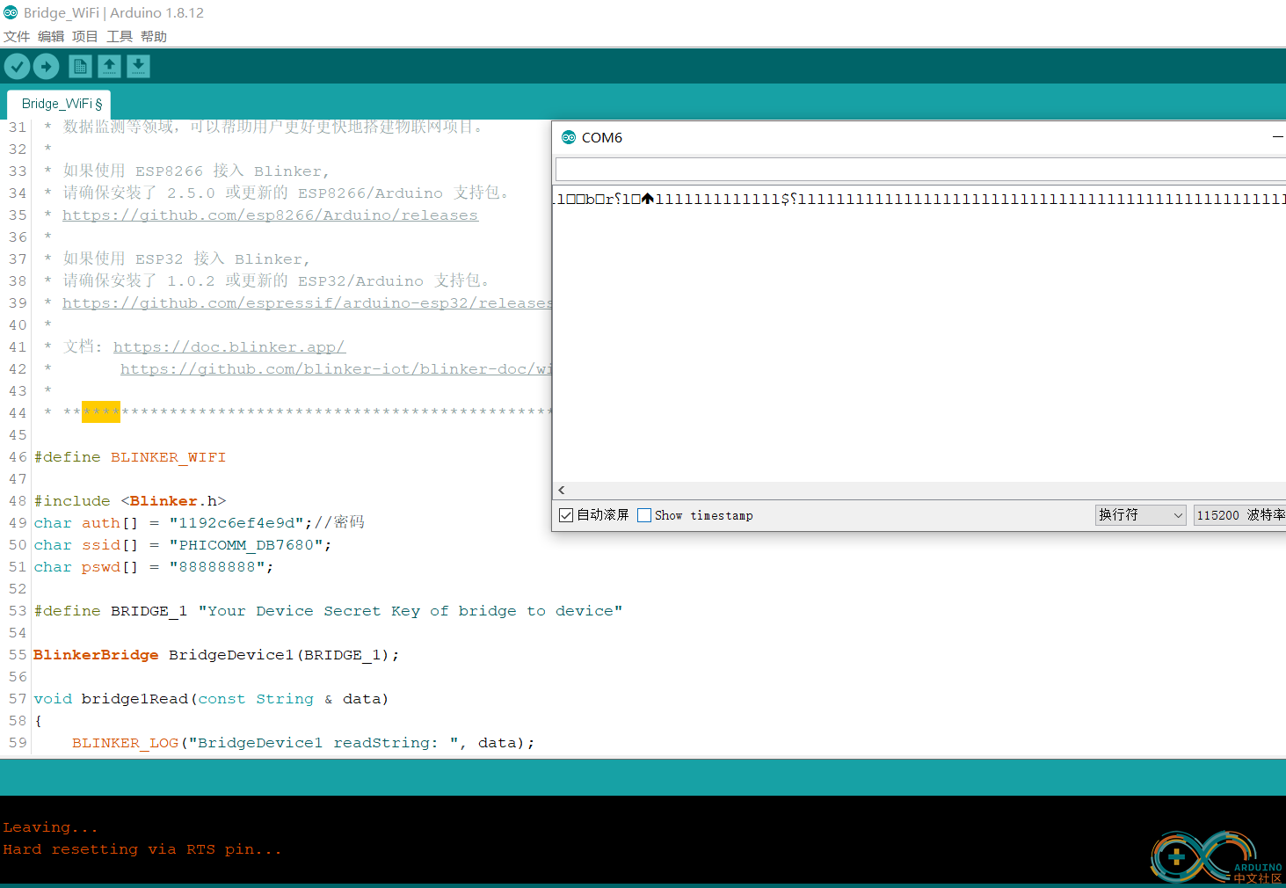Click the "Hard resetting via RTS pin..." console line
The image size is (1286, 888).
point(142,849)
